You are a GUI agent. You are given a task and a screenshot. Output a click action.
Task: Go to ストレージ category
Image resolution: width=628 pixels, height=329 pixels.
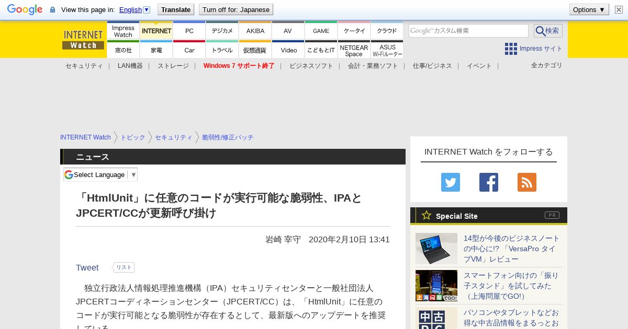173,66
